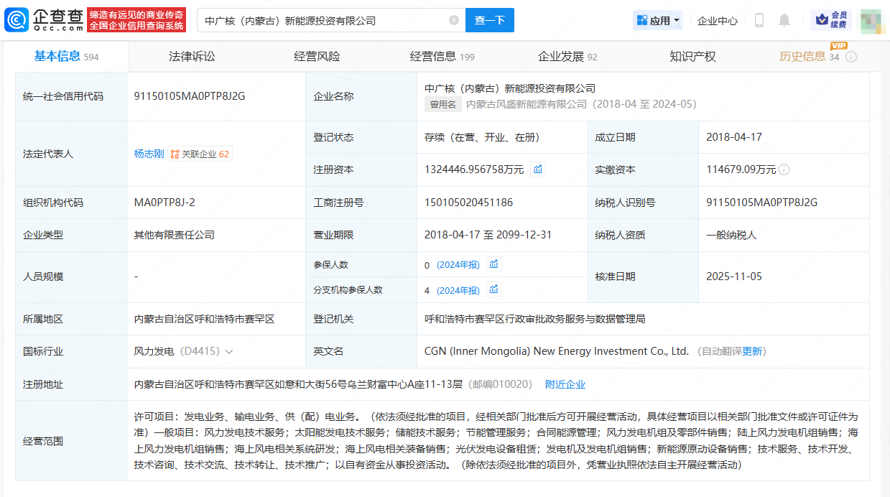Switch to the 法律诉讼 tab

pyautogui.click(x=192, y=57)
